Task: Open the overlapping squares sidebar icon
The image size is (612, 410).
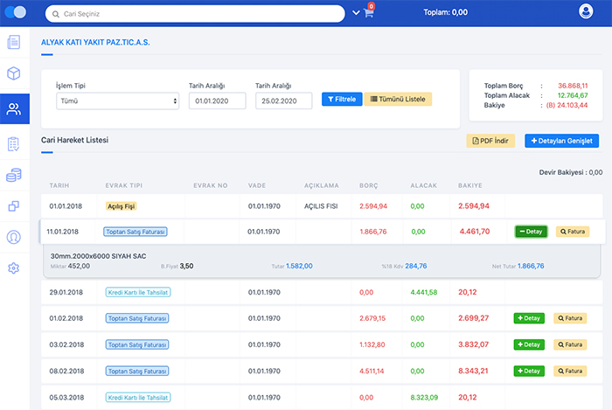Action: pyautogui.click(x=14, y=206)
